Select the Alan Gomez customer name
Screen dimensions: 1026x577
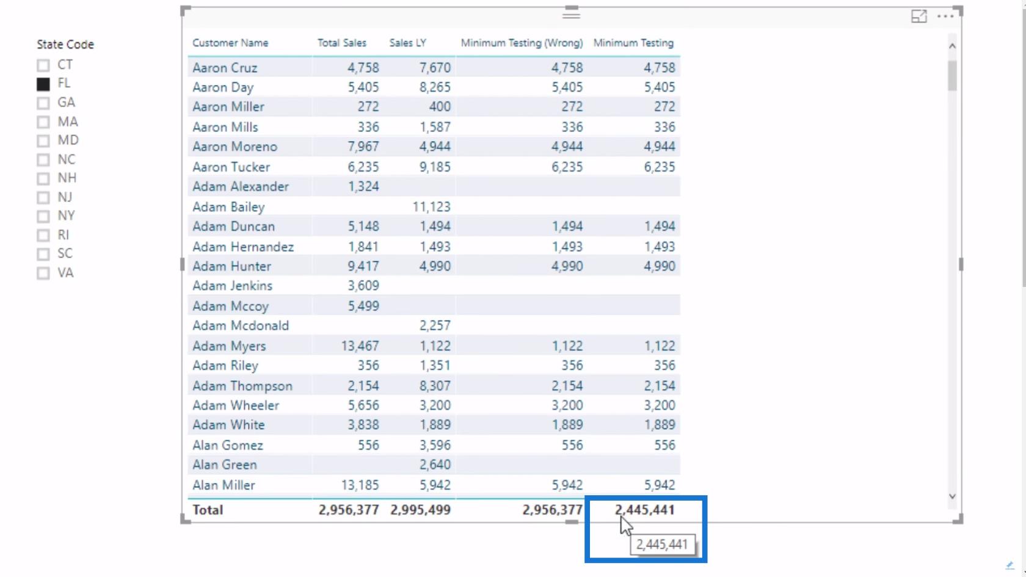coord(228,445)
